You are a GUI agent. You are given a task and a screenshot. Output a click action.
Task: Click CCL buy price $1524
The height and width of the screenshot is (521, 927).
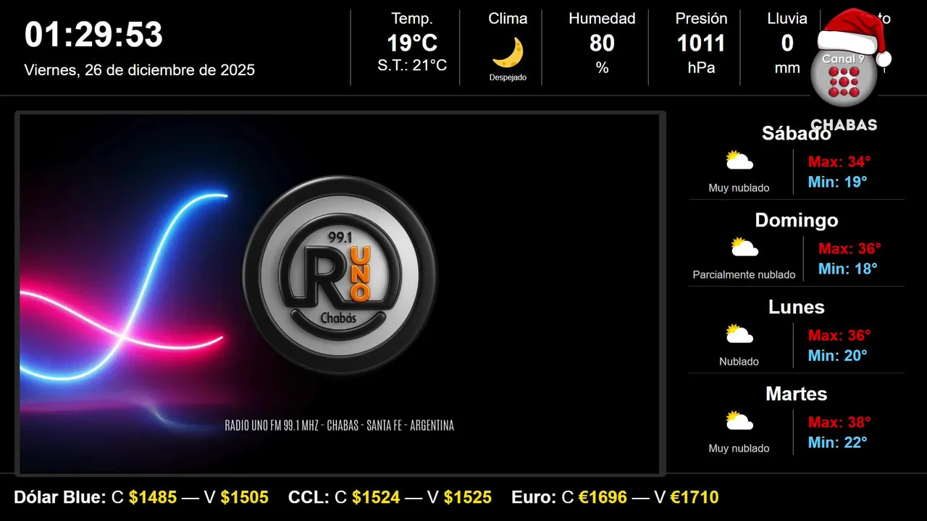coord(376,497)
